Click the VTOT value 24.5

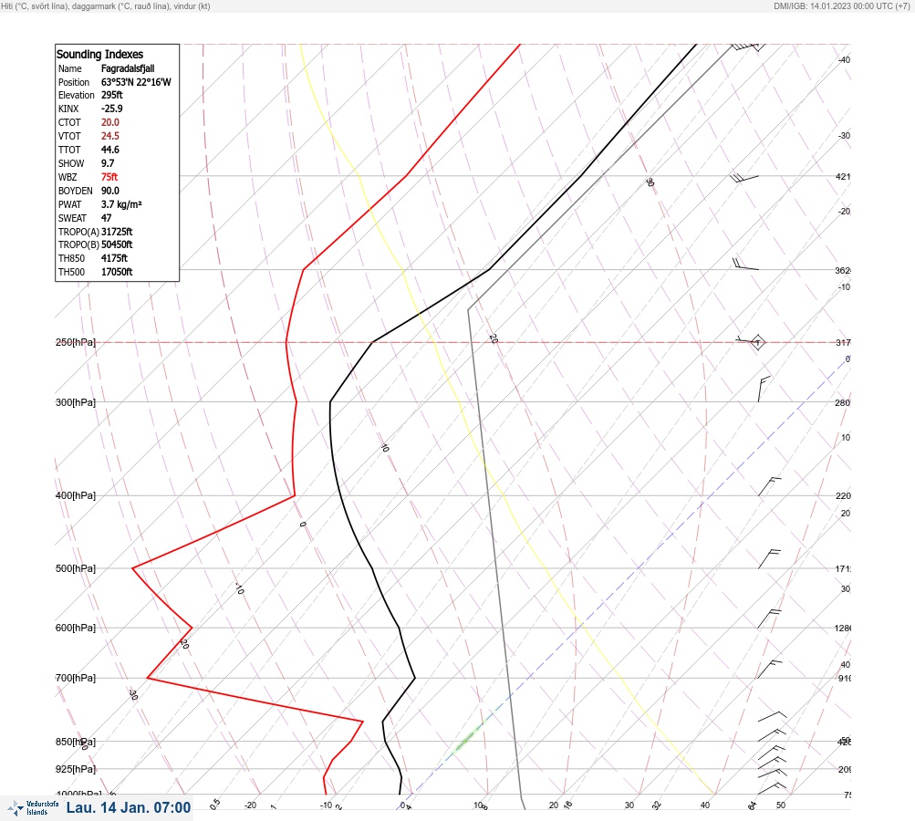click(x=110, y=136)
